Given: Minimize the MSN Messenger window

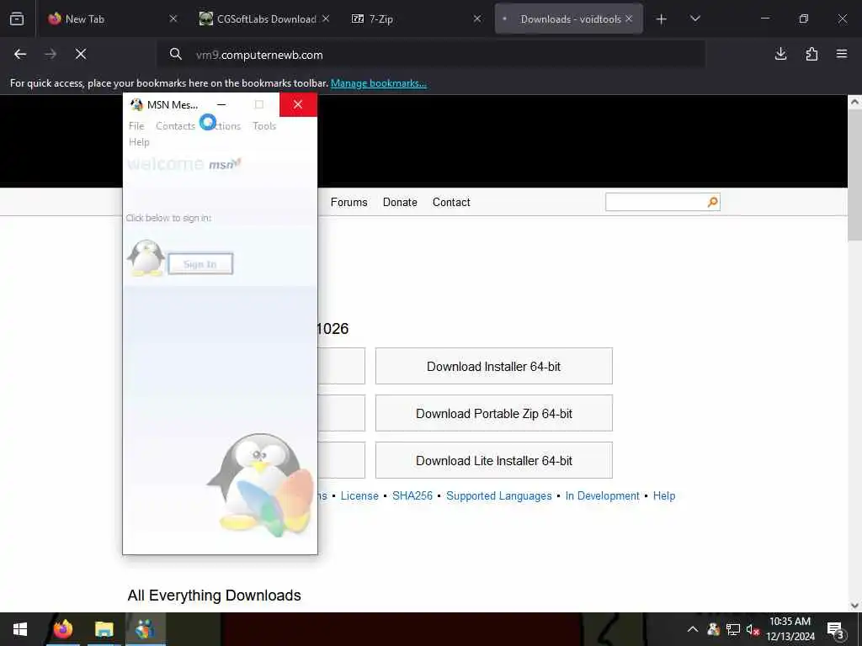Looking at the screenshot, I should (x=221, y=104).
